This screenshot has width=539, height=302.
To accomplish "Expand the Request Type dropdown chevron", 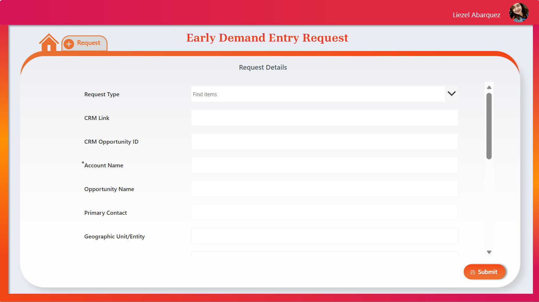I will [x=452, y=94].
